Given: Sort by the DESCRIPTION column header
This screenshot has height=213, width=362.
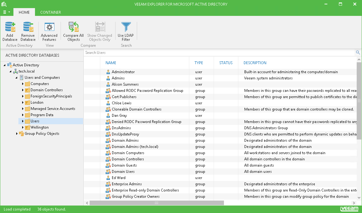Looking at the screenshot, I should (x=255, y=63).
